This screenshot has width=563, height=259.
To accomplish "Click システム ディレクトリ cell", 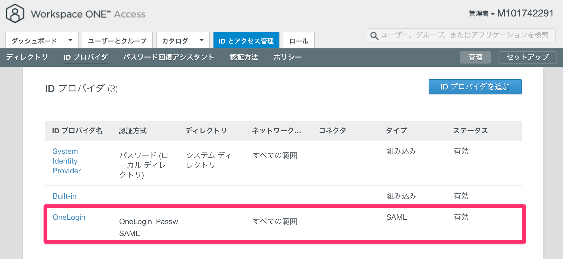I will tap(209, 160).
